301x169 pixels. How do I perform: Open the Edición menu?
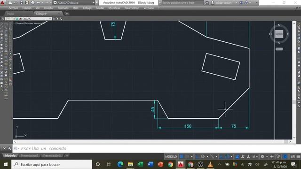click(27, 8)
